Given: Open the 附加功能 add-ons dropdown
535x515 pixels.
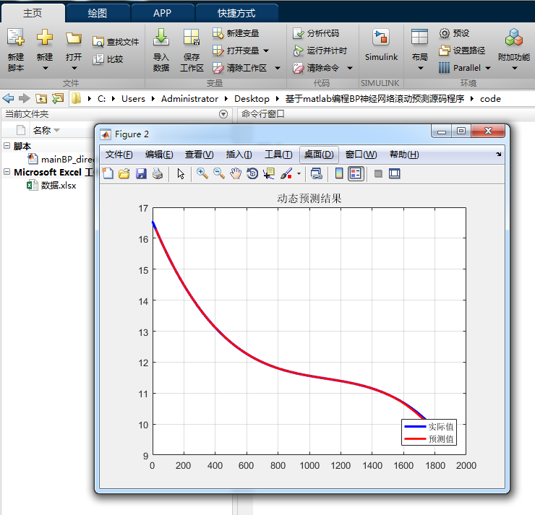Looking at the screenshot, I should (514, 50).
